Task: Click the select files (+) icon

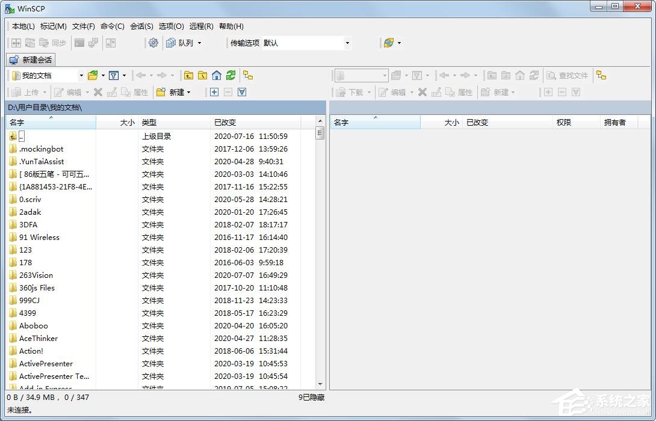Action: (214, 92)
